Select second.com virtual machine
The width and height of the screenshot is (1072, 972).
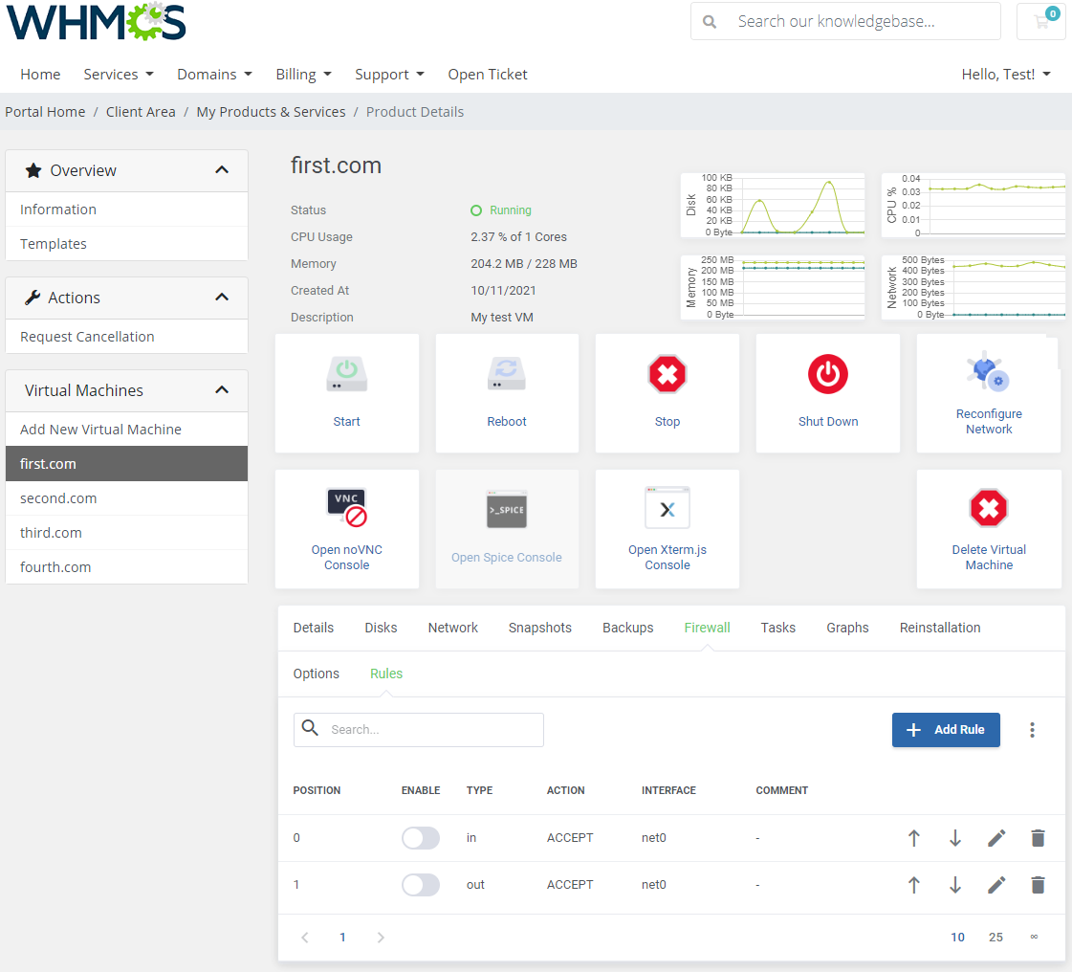tap(126, 498)
